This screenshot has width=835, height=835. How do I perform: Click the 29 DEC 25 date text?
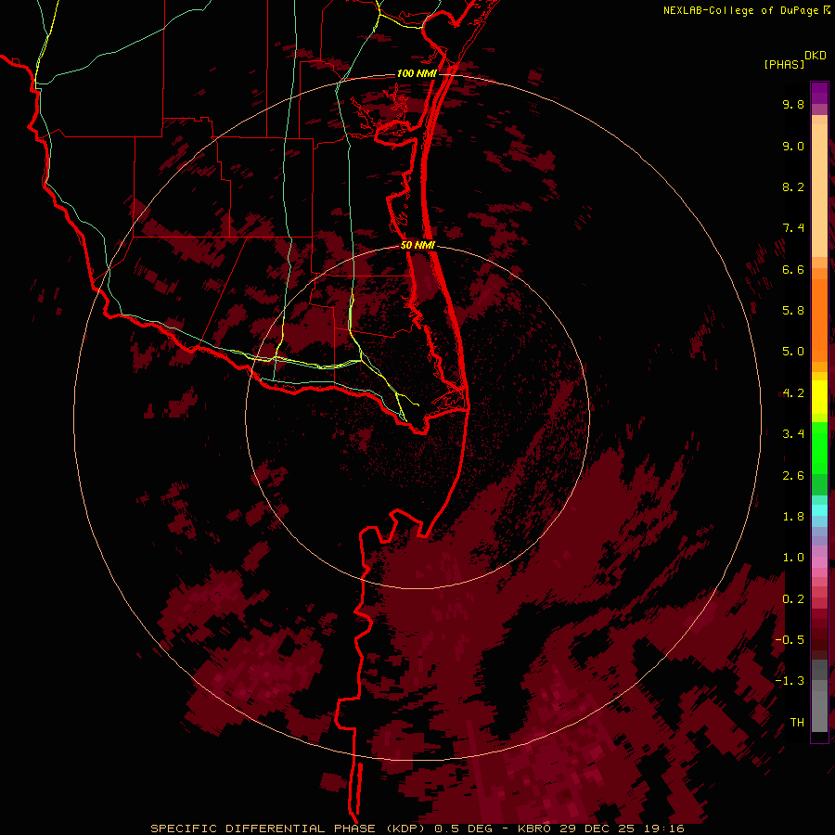(595, 829)
